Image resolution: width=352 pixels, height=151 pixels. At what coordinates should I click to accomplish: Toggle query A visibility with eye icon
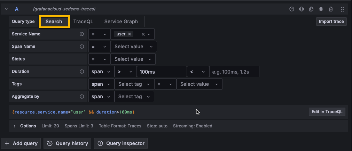tap(321, 9)
